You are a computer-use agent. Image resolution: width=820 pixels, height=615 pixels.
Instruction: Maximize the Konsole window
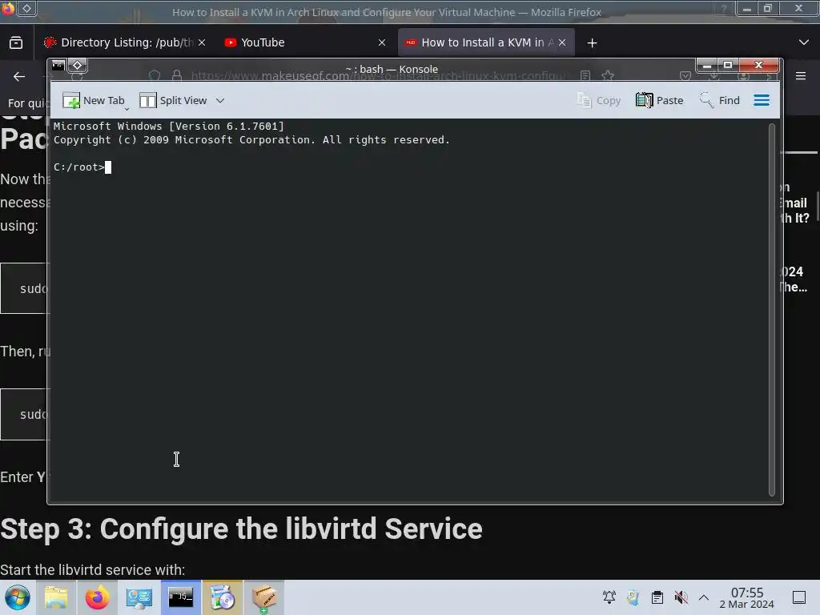[727, 66]
